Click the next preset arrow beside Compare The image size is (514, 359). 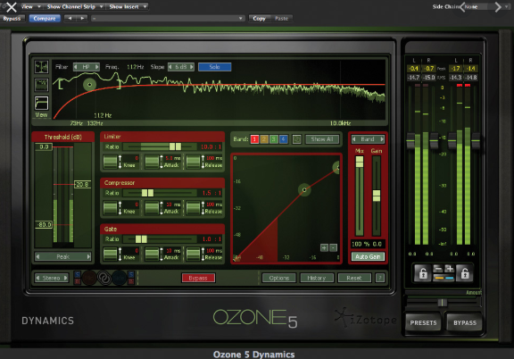pos(82,19)
